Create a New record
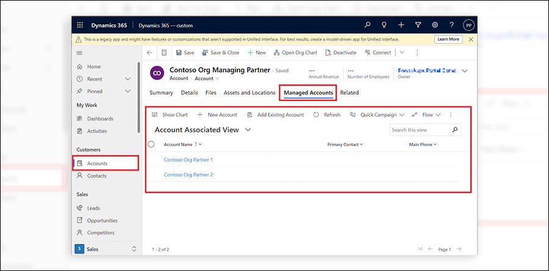This screenshot has width=549, height=271. point(257,53)
